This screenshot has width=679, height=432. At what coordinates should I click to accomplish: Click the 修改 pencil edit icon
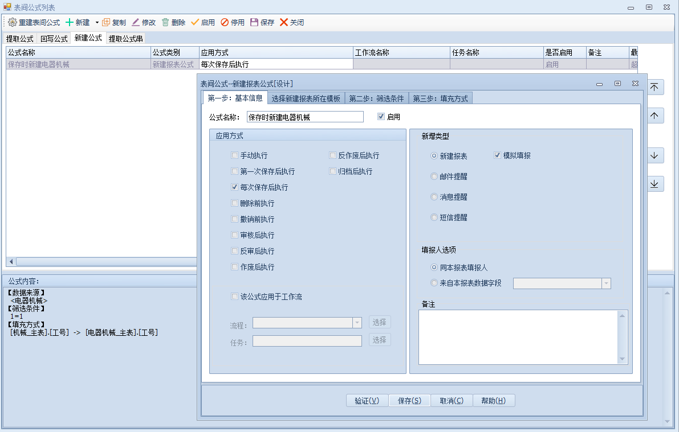[x=136, y=23]
